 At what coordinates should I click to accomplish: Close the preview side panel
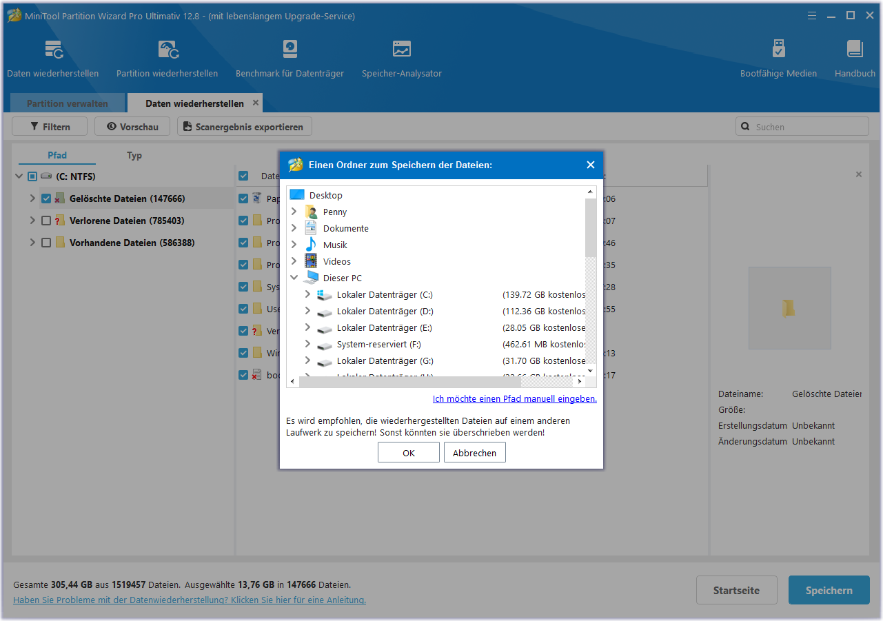(x=859, y=174)
